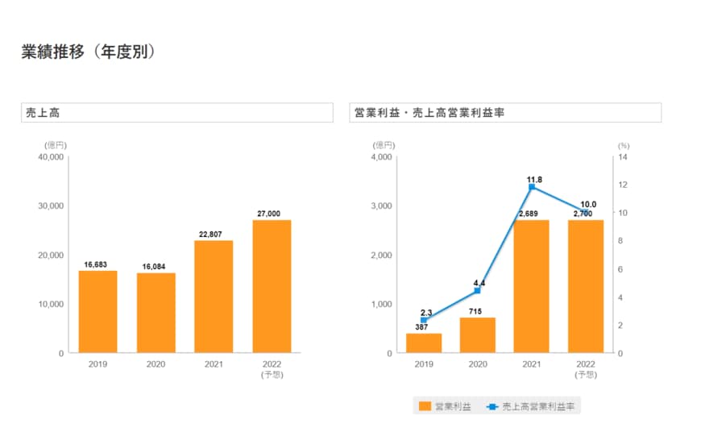Select the 10.0 data point marker

click(584, 212)
